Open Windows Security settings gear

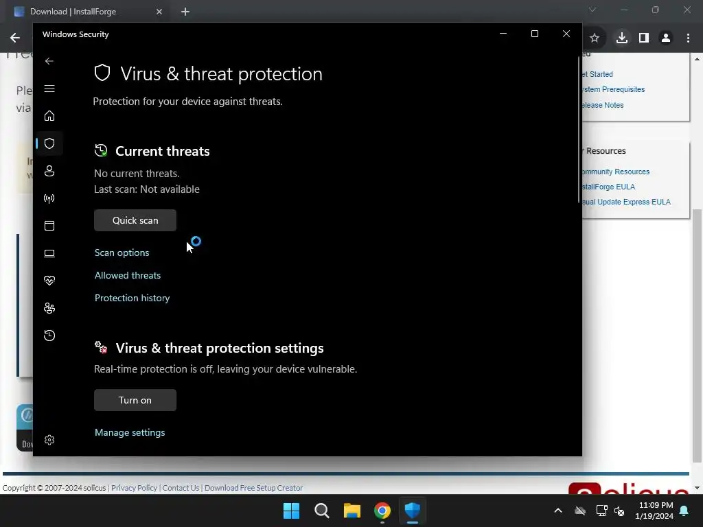click(x=49, y=440)
